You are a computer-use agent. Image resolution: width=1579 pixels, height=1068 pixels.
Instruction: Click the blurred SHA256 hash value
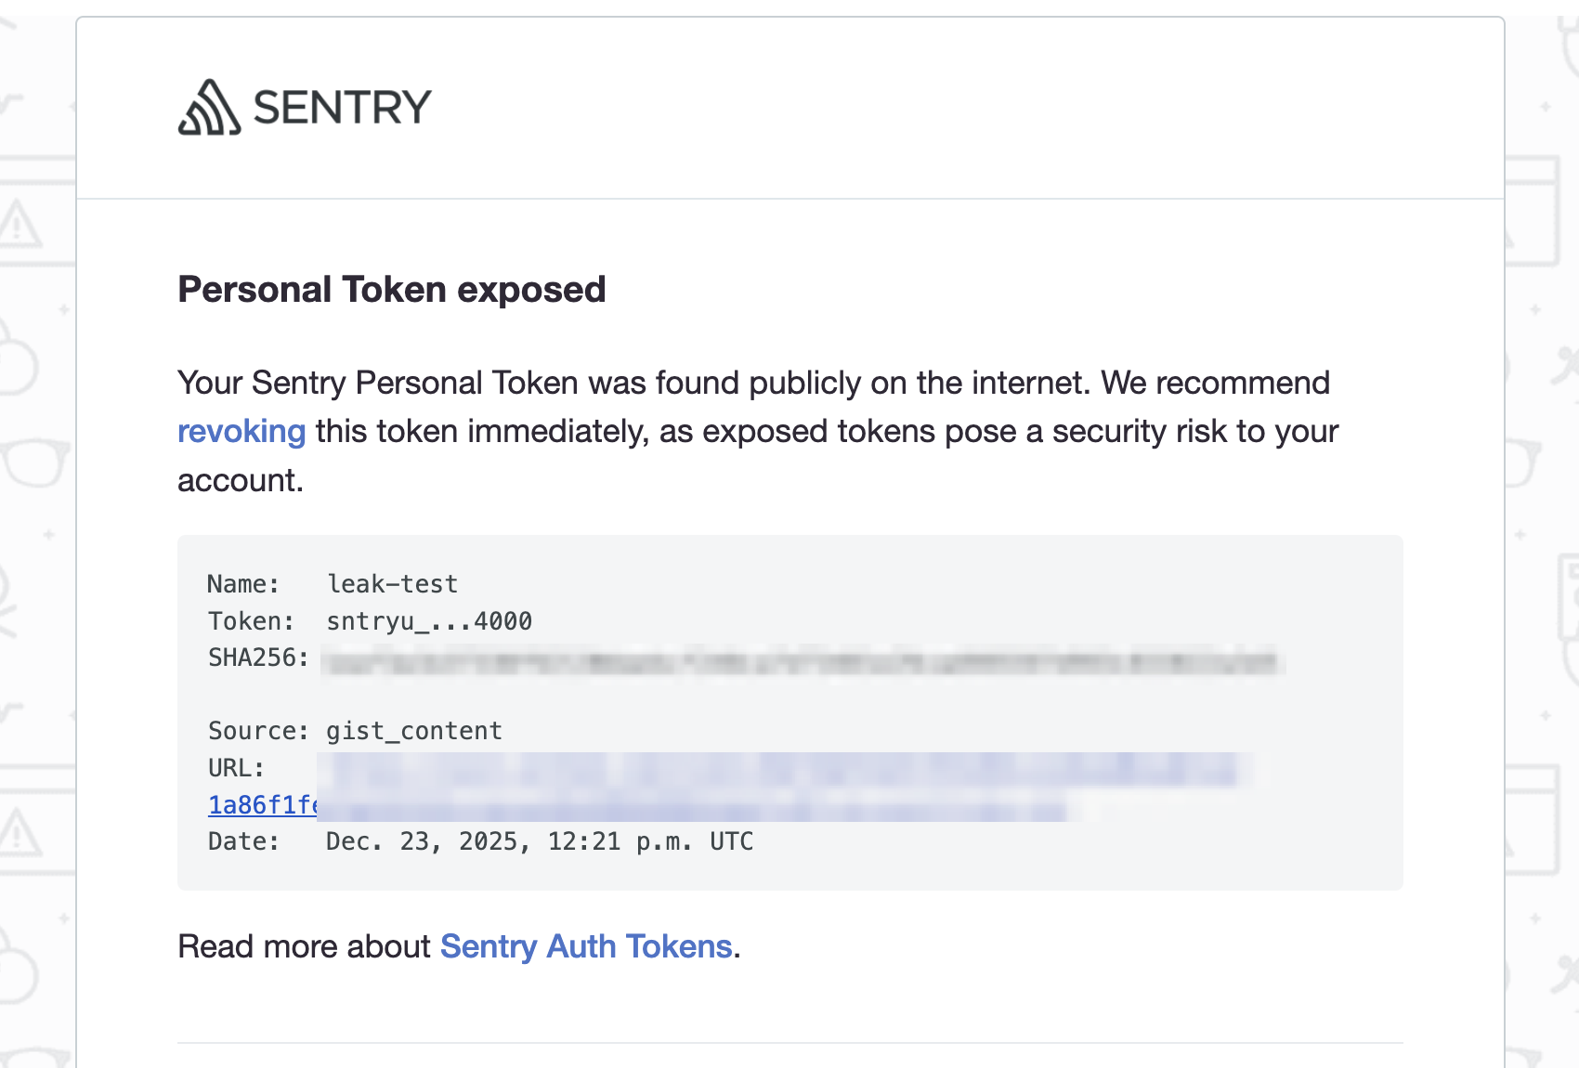[x=799, y=662]
